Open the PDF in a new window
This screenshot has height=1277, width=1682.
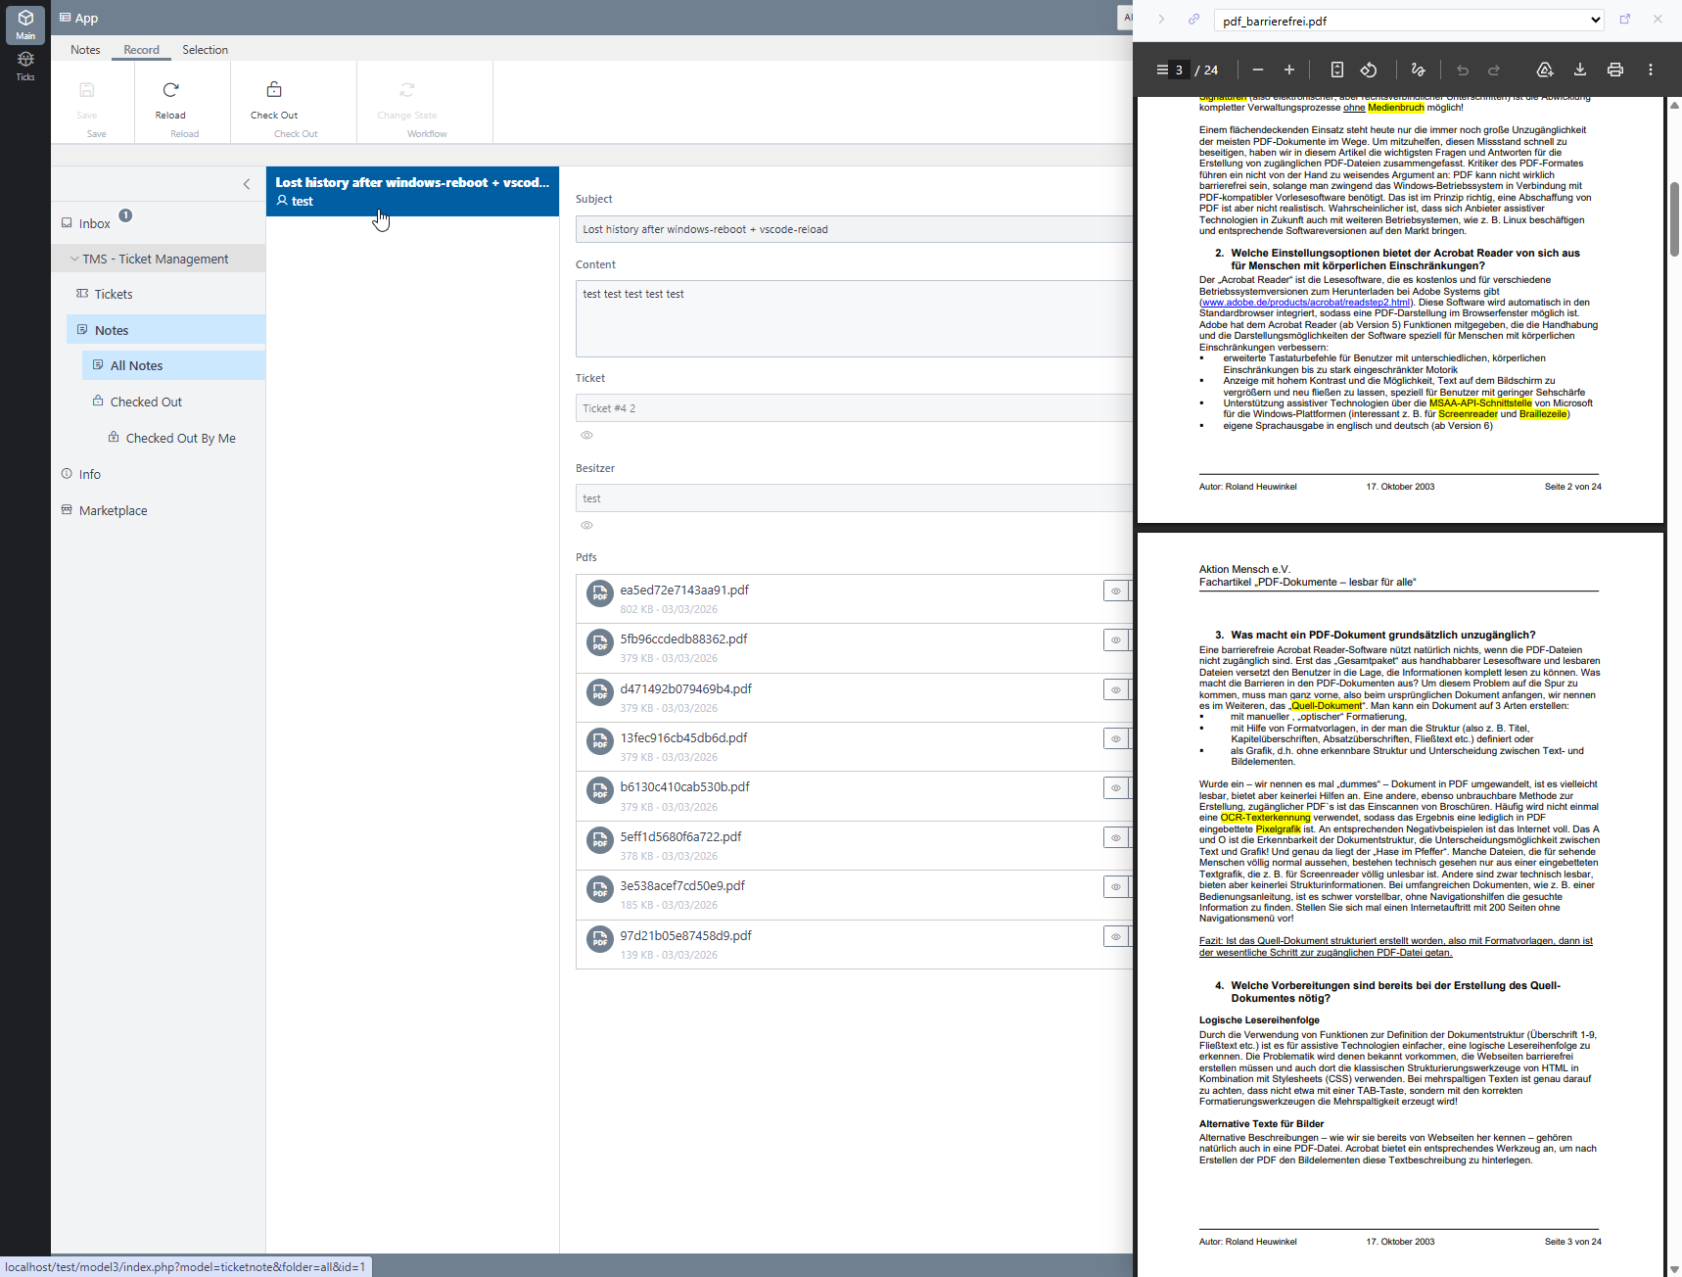click(x=1625, y=19)
